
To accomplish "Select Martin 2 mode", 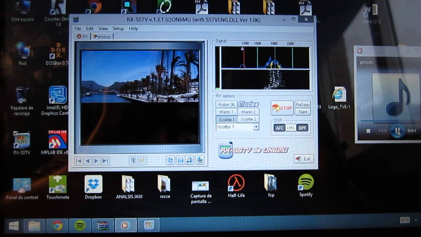I will (x=248, y=112).
